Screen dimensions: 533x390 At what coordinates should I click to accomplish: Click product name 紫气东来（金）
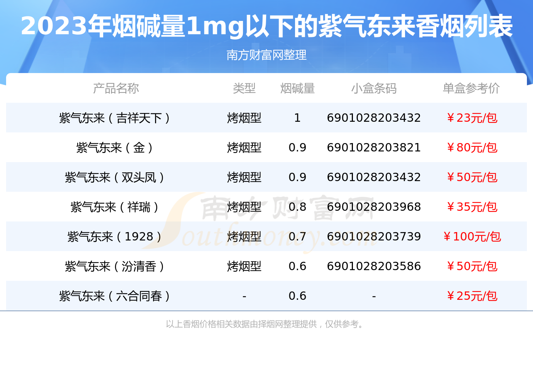(115, 148)
